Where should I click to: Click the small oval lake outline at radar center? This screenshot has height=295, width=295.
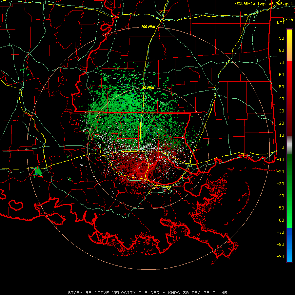142,168
